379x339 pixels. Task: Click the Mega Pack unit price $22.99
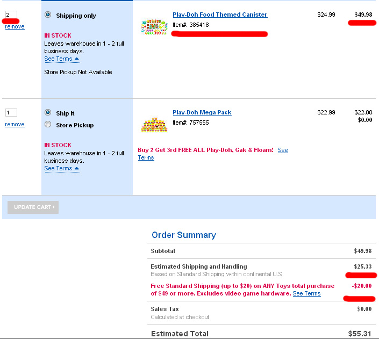click(x=326, y=113)
